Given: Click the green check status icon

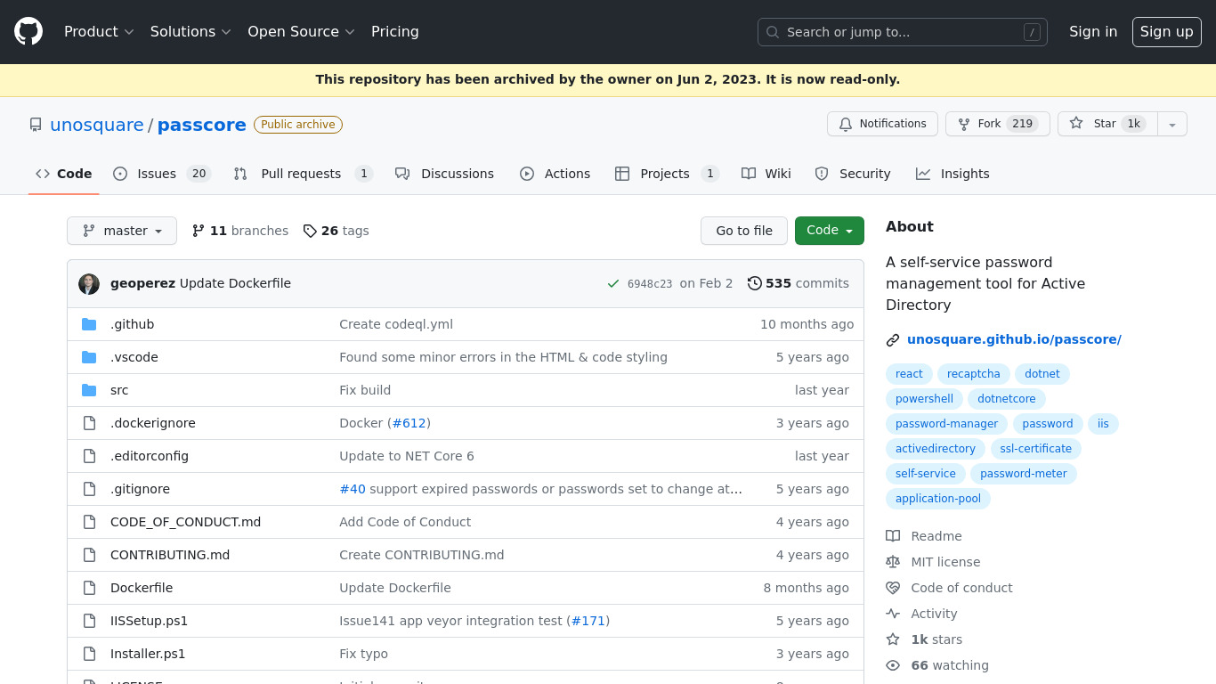Looking at the screenshot, I should coord(613,284).
